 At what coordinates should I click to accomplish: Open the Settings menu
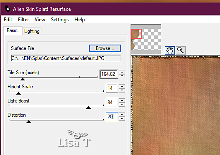(60, 20)
